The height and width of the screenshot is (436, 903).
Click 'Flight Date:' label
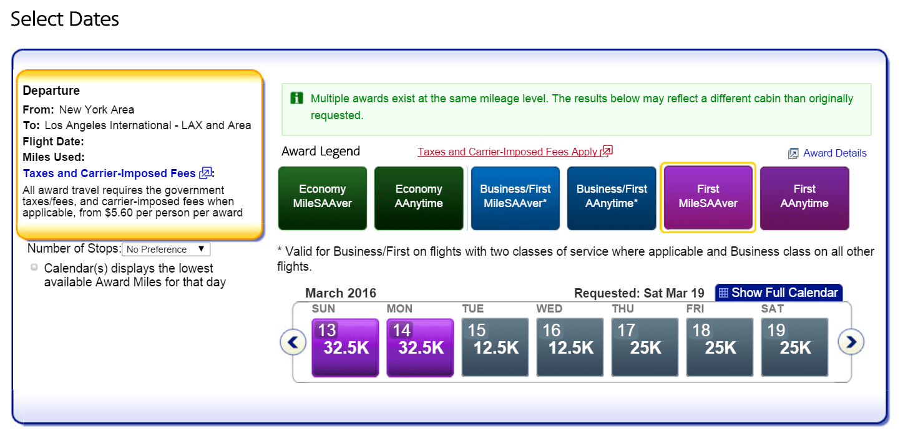[54, 142]
